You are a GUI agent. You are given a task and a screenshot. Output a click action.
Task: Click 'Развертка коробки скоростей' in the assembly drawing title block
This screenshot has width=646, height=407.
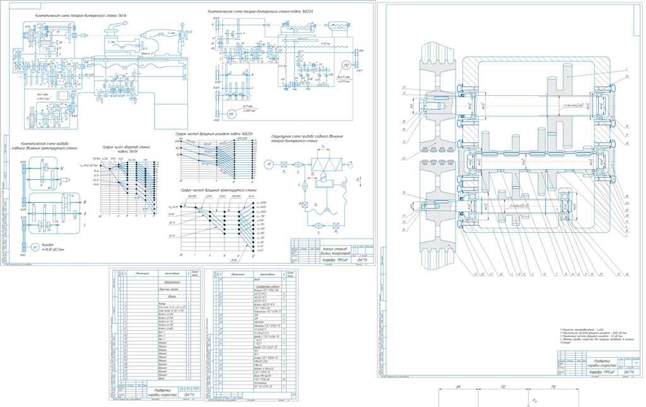[x=602, y=363]
